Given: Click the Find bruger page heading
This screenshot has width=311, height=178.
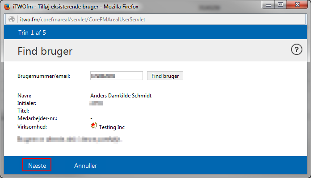Looking at the screenshot, I should [45, 51].
